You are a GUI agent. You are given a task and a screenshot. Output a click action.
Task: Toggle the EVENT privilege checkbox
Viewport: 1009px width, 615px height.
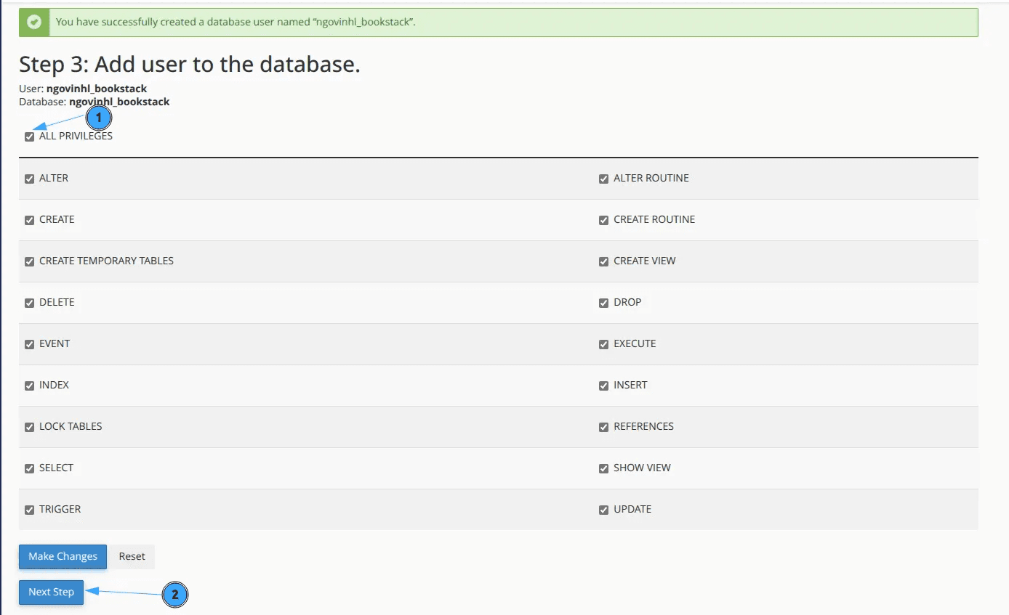click(x=30, y=344)
